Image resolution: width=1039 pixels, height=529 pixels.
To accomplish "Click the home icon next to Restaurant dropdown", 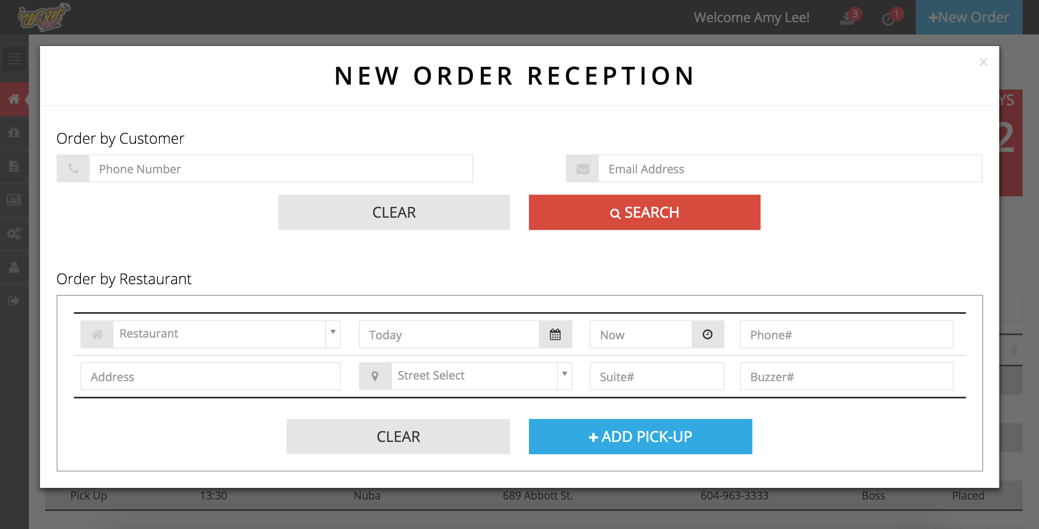I will pyautogui.click(x=97, y=334).
